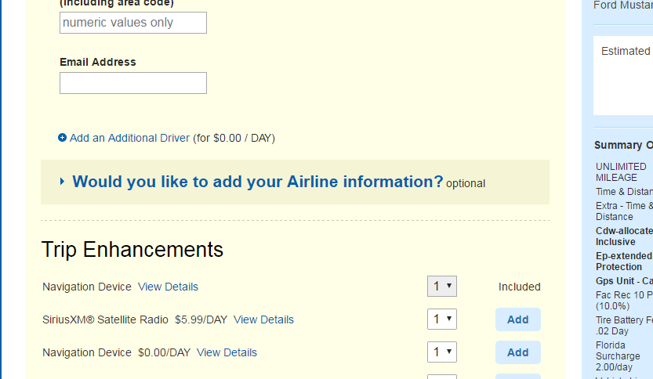Focus the Email Address text box
653x379 pixels.
click(x=133, y=83)
